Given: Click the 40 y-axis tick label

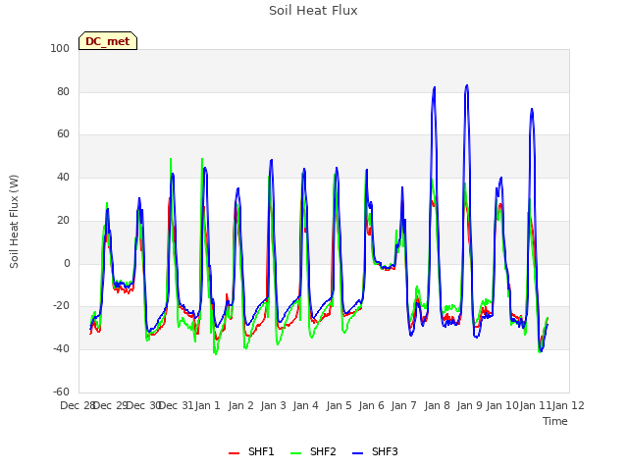Looking at the screenshot, I should point(63,177).
